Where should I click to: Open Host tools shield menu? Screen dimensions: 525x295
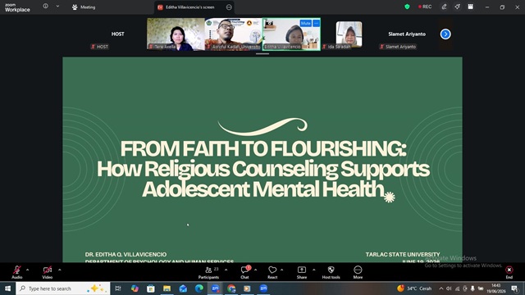pos(331,272)
